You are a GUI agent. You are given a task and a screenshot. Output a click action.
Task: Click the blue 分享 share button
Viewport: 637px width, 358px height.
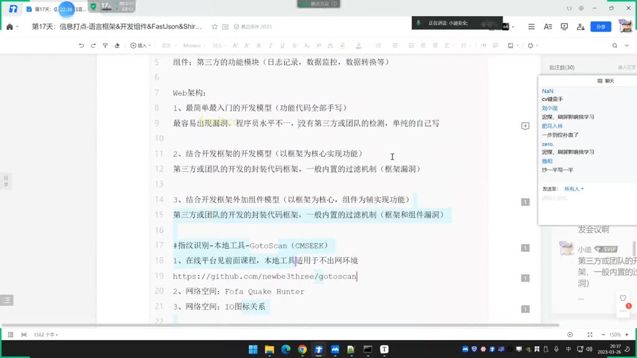(x=601, y=26)
